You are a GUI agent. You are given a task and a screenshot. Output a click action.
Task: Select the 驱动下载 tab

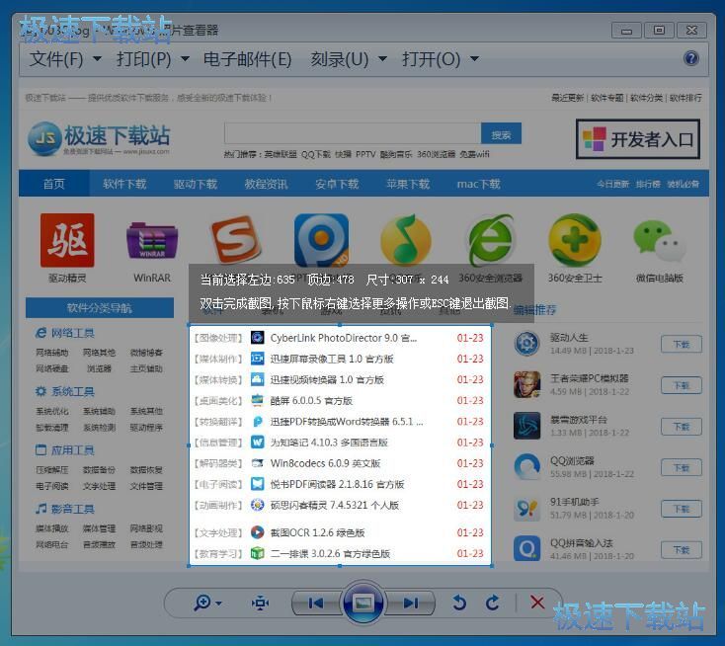click(196, 184)
